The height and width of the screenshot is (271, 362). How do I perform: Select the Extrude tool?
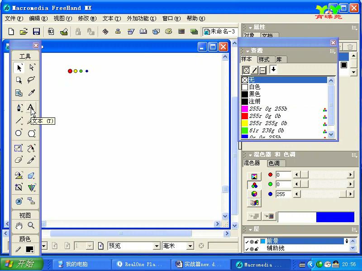(x=32, y=175)
